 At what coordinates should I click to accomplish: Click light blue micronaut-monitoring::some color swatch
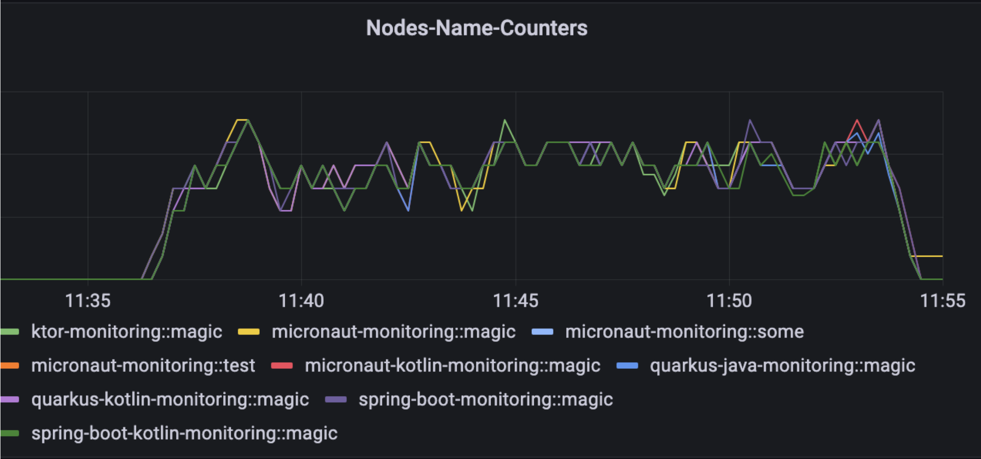tap(542, 332)
